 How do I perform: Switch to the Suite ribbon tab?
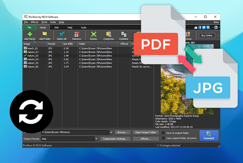(84, 28)
